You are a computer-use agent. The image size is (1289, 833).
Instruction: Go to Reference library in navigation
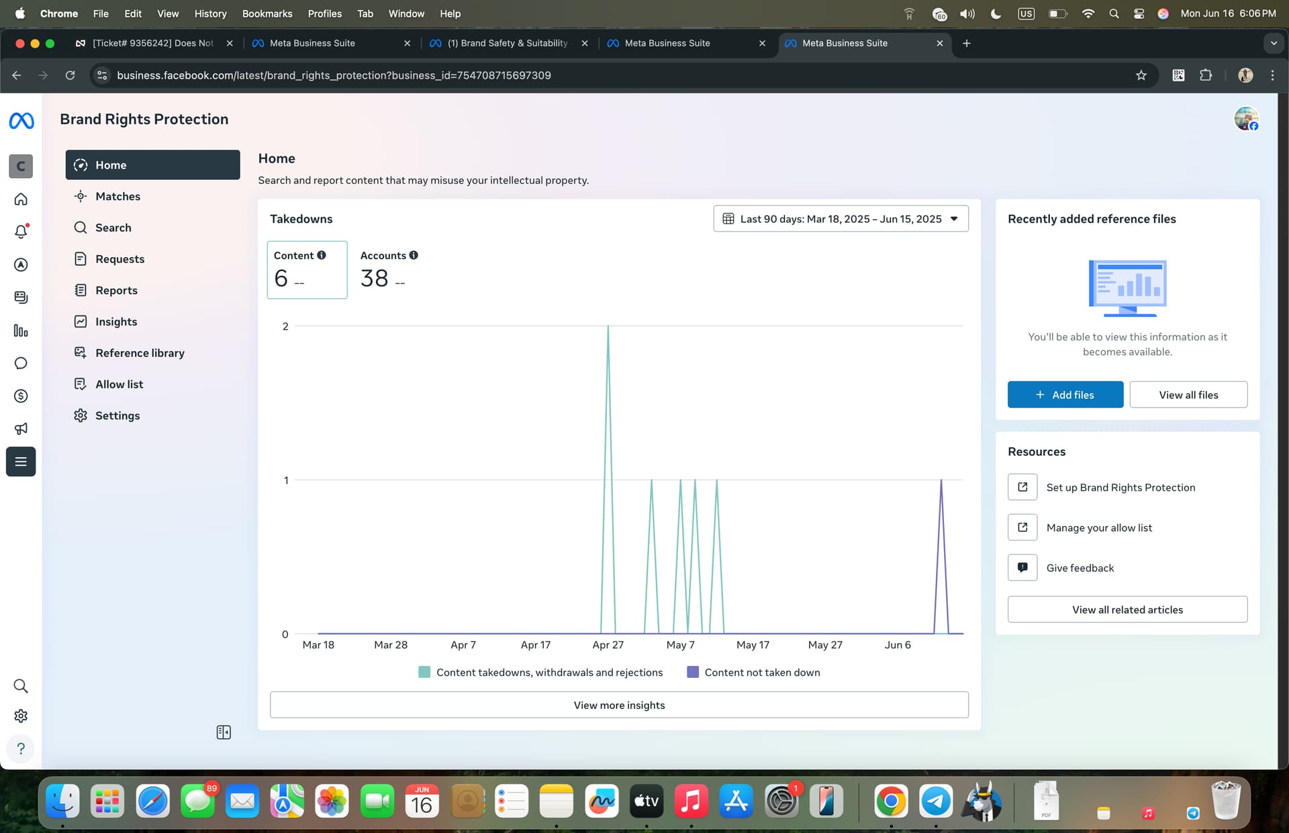(x=140, y=353)
